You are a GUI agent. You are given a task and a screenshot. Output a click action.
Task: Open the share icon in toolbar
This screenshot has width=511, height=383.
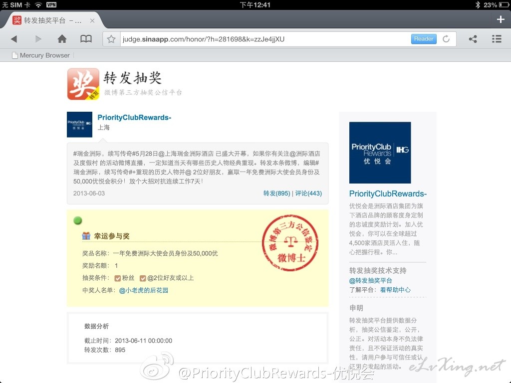pos(473,39)
